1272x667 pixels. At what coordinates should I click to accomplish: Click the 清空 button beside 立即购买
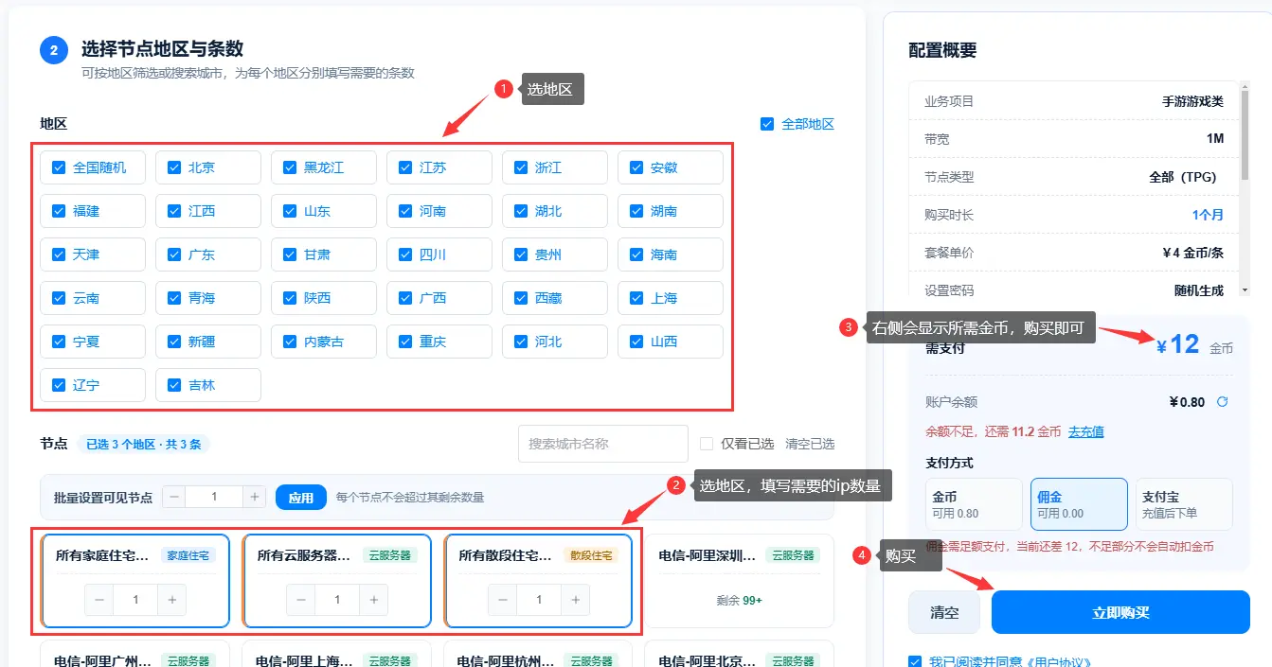click(x=944, y=612)
